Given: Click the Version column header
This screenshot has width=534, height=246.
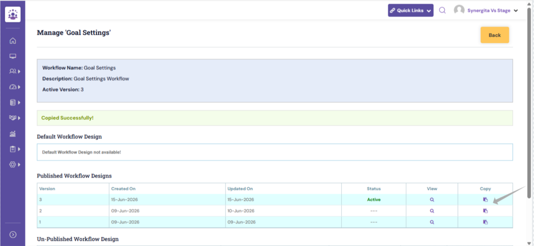Looking at the screenshot, I should point(47,189).
